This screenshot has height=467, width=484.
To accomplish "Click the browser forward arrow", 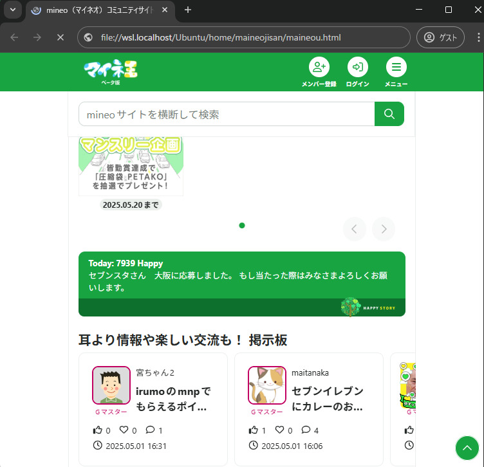I will pyautogui.click(x=37, y=37).
